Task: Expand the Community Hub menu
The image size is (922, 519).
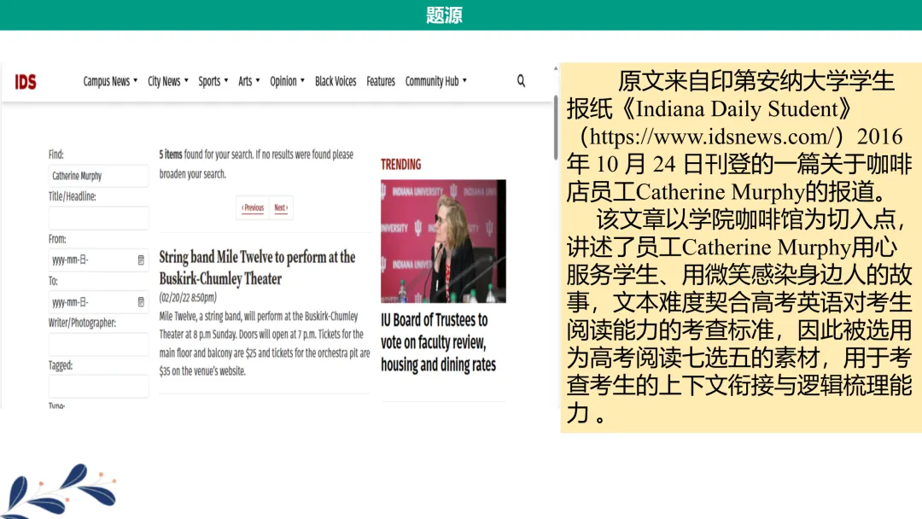Action: [435, 81]
